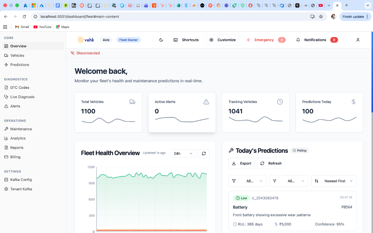Open the 24h time range dropdown

click(183, 153)
